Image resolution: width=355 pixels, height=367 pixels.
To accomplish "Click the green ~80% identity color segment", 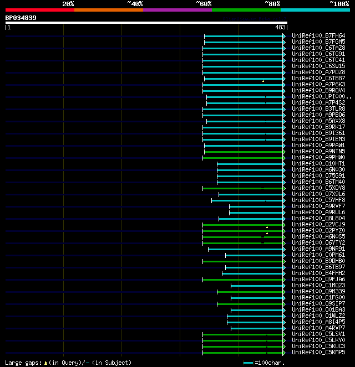I will coord(246,10).
